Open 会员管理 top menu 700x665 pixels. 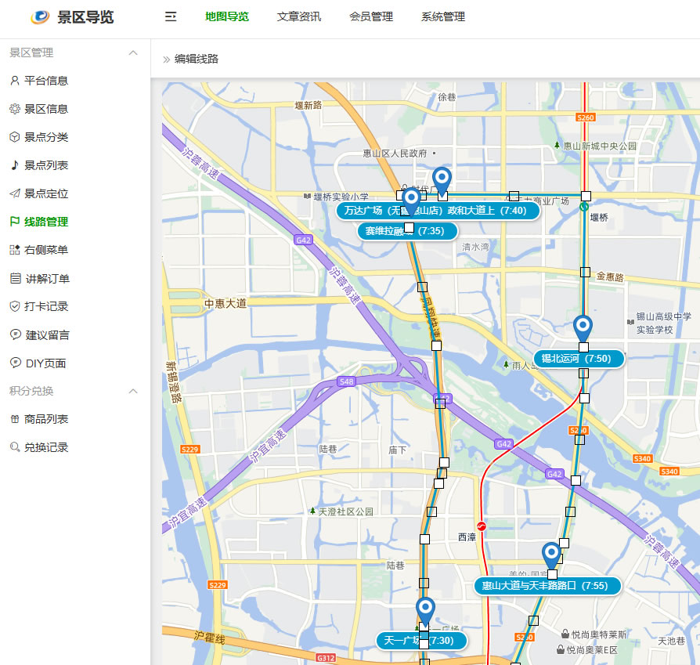point(371,16)
